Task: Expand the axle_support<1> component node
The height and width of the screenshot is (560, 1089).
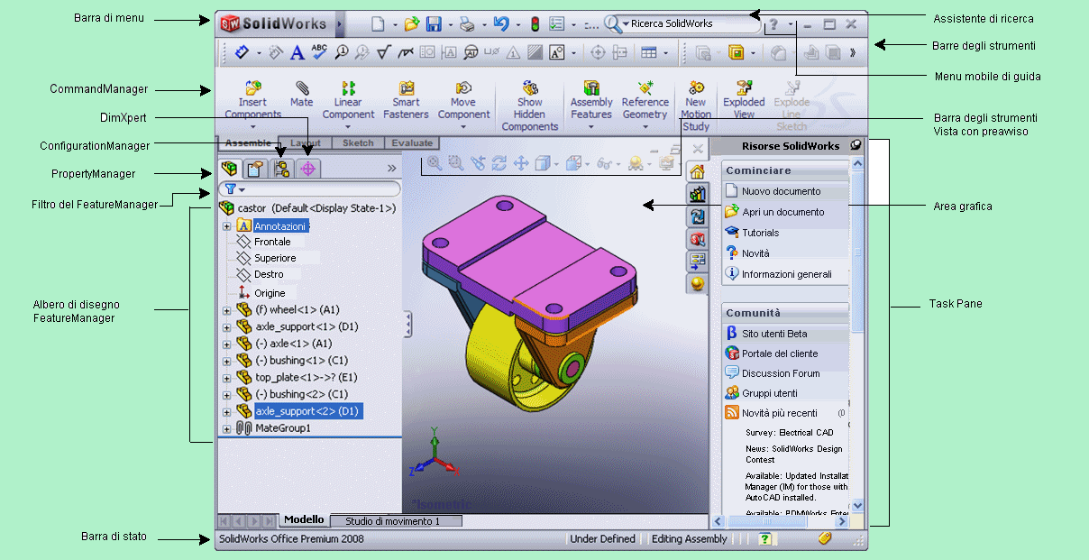Action: point(226,327)
